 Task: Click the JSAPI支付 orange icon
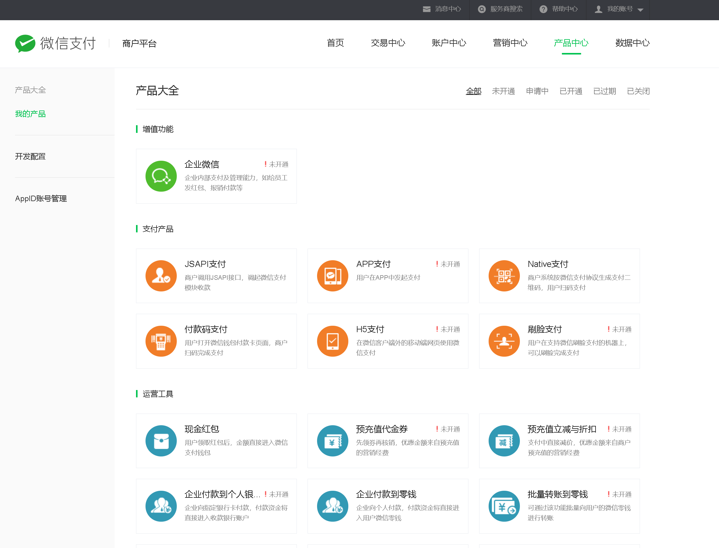tap(161, 276)
